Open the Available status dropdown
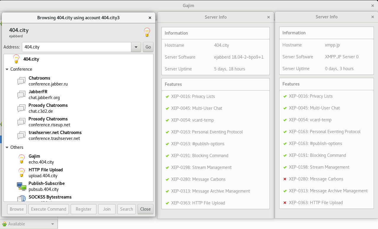 (x=53, y=224)
